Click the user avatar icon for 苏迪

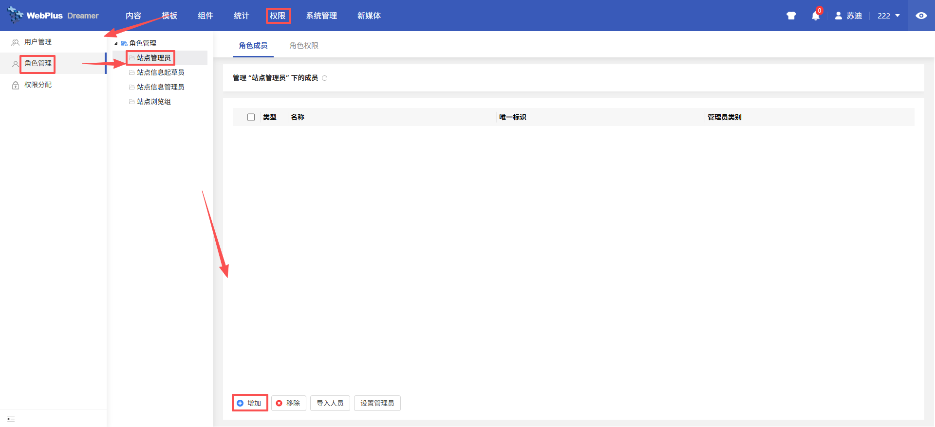pos(838,16)
